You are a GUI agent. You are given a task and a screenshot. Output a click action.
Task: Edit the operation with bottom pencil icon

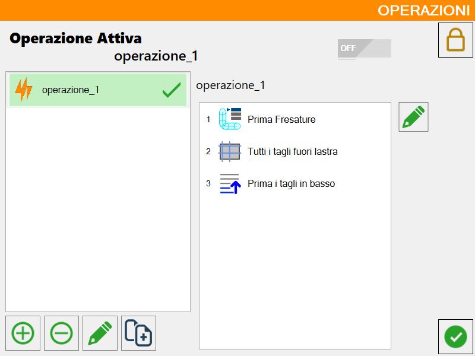[x=100, y=333]
